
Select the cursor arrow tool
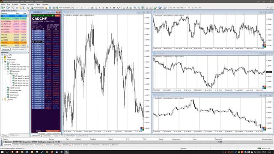[73, 8]
